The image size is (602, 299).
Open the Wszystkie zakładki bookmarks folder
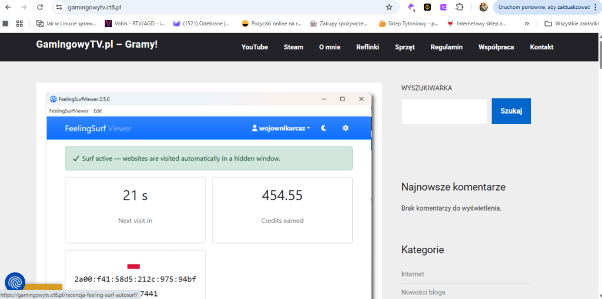(x=571, y=24)
